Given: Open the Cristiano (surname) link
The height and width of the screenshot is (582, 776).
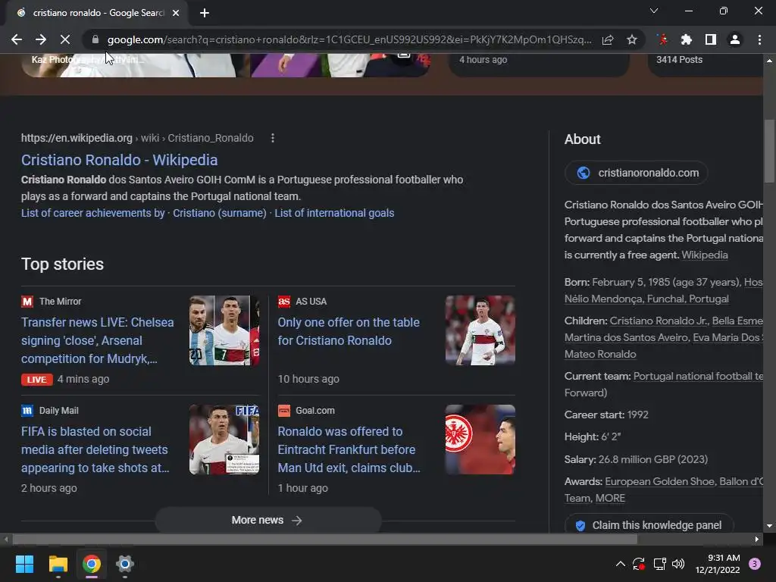Looking at the screenshot, I should [219, 213].
